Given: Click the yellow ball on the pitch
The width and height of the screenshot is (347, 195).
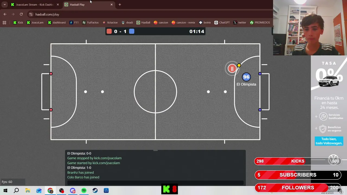Looking at the screenshot, I should point(239,65).
